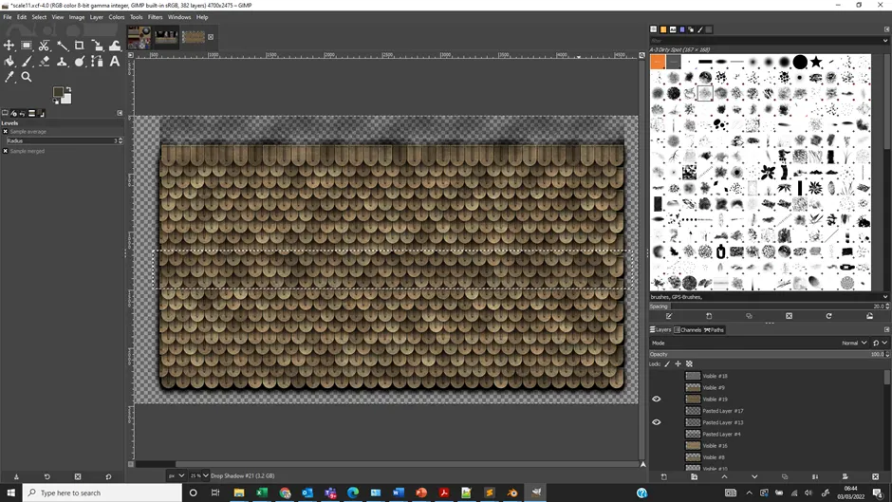Select the Color Picker tool
Viewport: 892px width, 502px height.
pos(9,77)
